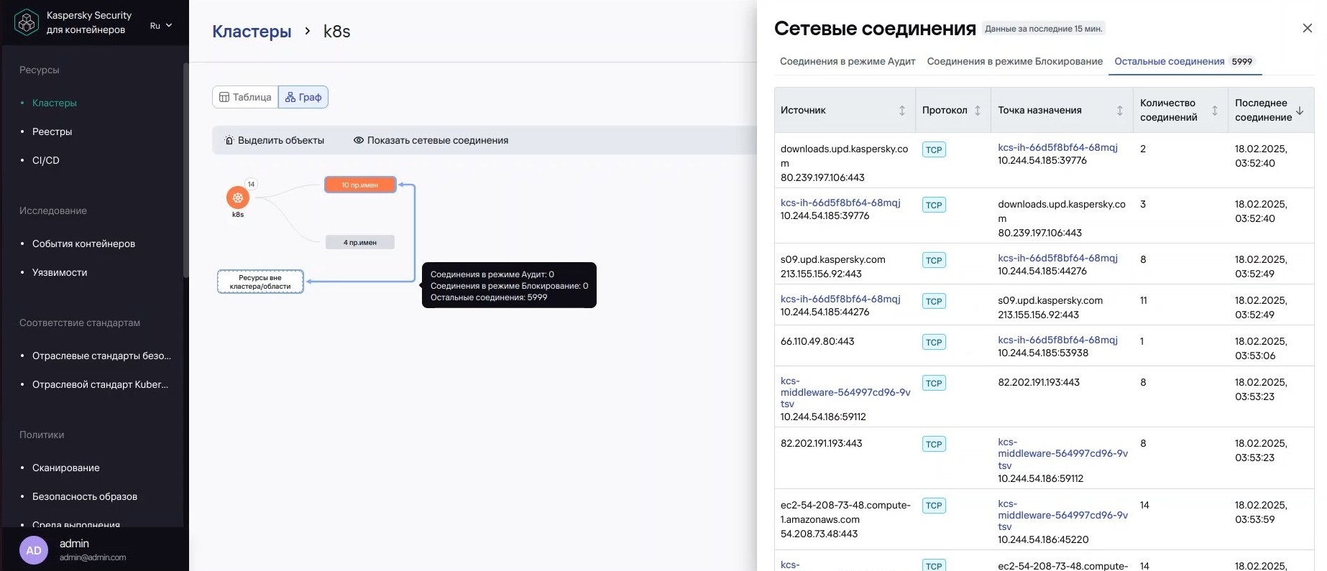Image resolution: width=1327 pixels, height=571 pixels.
Task: Open source link kcs-ih-66d5f8bf64-68mqj at 10.244.54.185:44276
Action: [840, 300]
